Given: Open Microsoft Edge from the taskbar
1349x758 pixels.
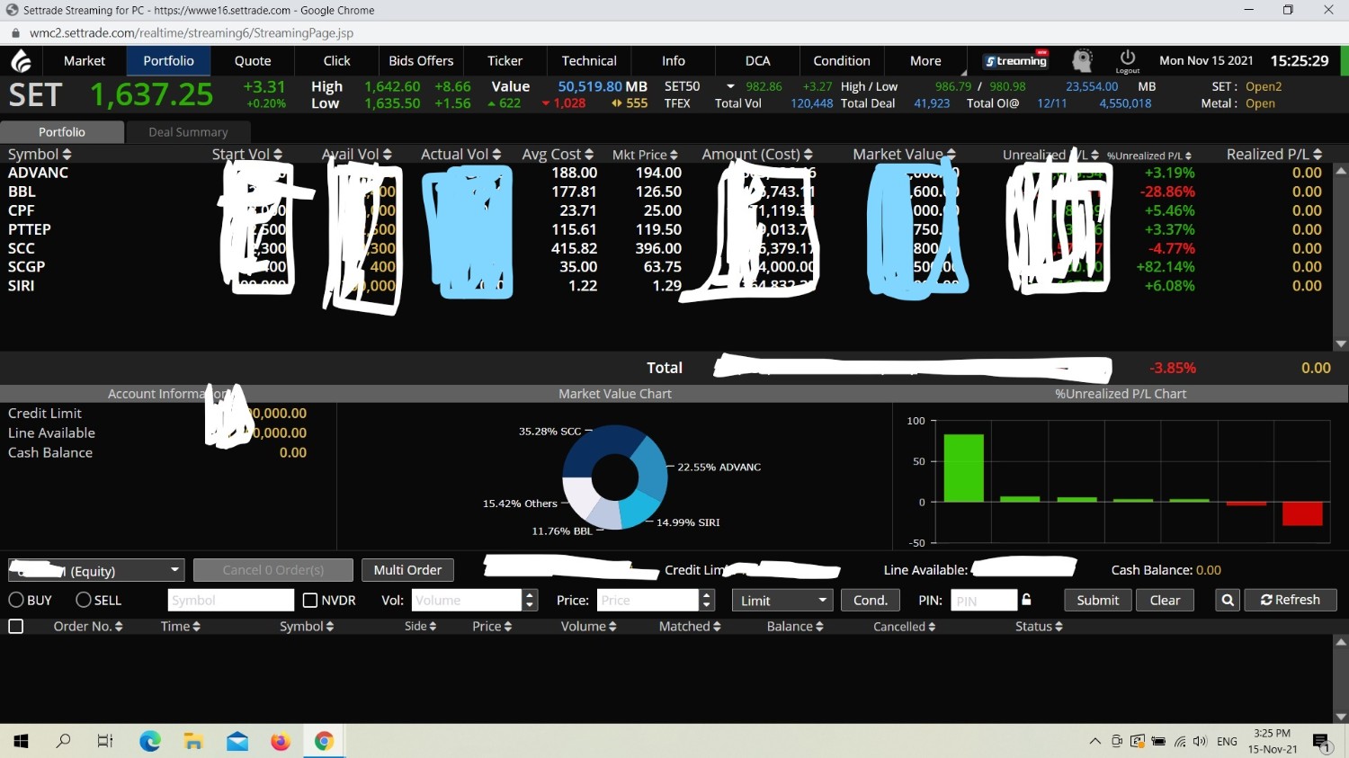Looking at the screenshot, I should 150,741.
